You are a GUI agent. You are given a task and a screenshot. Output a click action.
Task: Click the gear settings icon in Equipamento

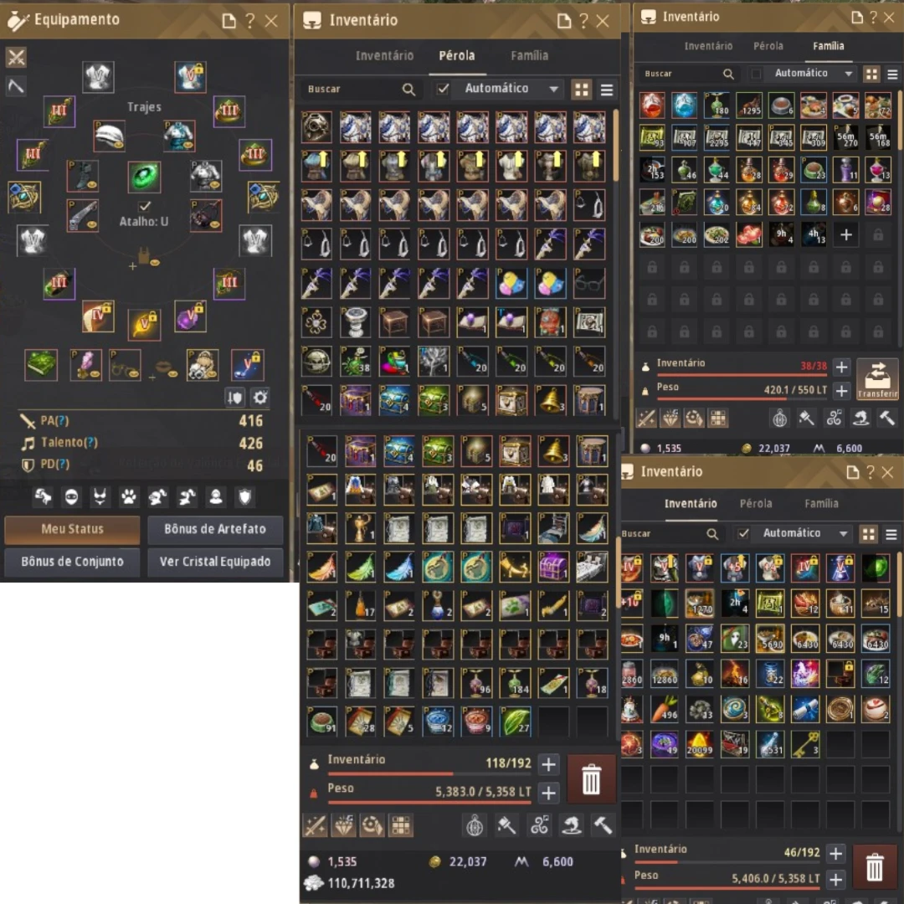(x=260, y=398)
